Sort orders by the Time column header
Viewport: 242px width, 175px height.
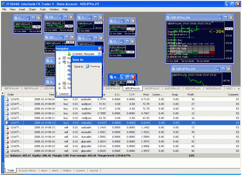39,94
